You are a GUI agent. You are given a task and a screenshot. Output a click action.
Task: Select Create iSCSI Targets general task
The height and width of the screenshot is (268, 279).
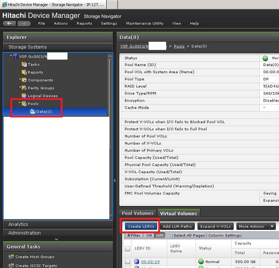pyautogui.click(x=36, y=266)
